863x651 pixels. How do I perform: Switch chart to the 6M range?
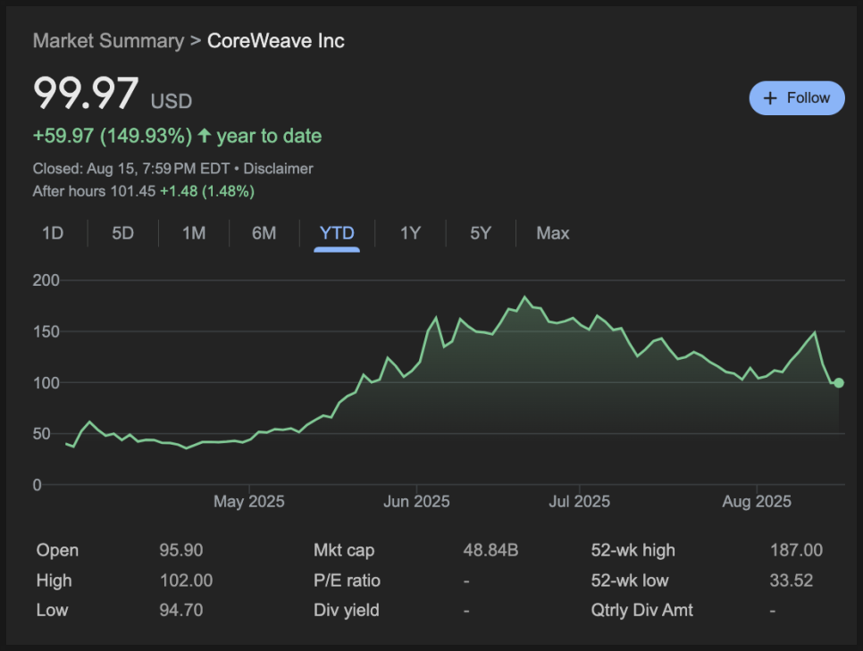(x=264, y=233)
